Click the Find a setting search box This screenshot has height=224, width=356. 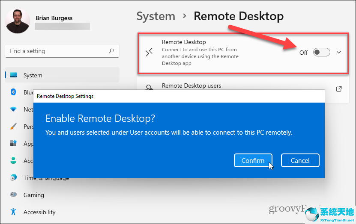(62, 51)
